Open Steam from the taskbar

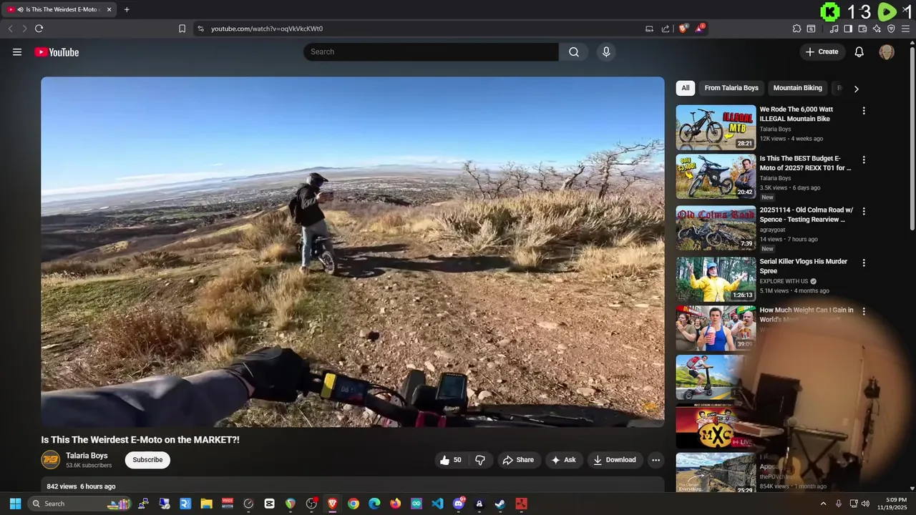coord(500,504)
